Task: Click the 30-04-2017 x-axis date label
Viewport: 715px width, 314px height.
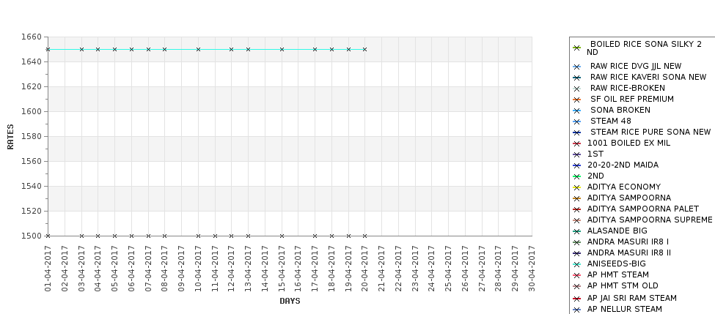Action: [532, 268]
